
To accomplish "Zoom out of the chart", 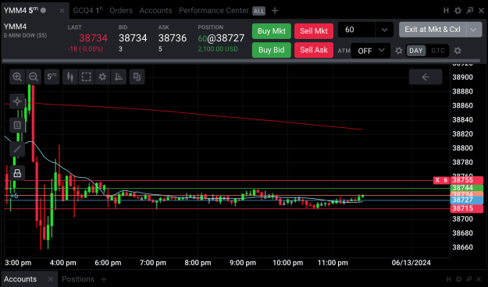I will [34, 76].
